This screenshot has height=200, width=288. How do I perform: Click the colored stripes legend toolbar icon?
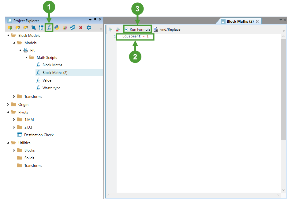pyautogui.click(x=65, y=28)
